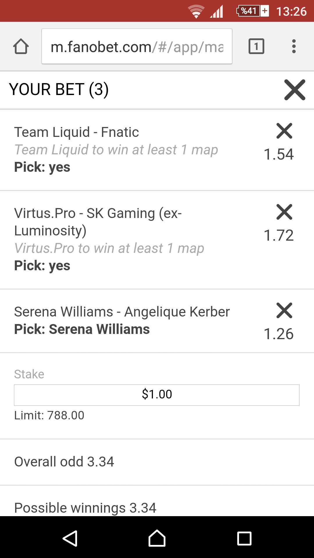Select the Team Liquid - Fnatic match title
The width and height of the screenshot is (314, 558).
click(76, 132)
